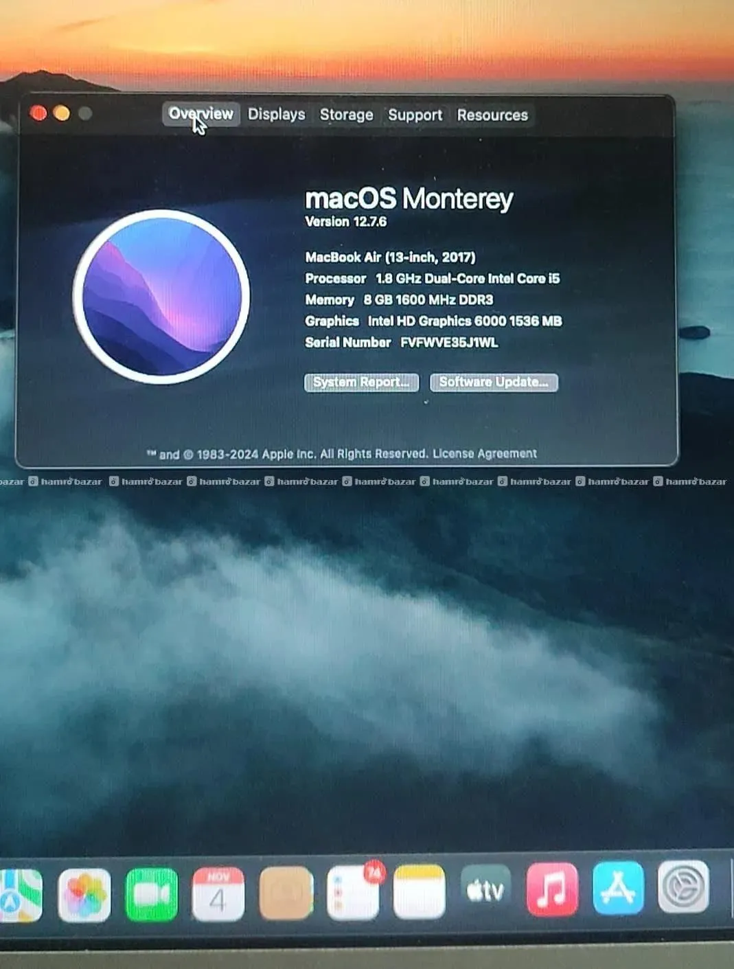Screen dimensions: 734x969
Task: Open System Preferences from the dock
Action: pyautogui.click(x=683, y=887)
